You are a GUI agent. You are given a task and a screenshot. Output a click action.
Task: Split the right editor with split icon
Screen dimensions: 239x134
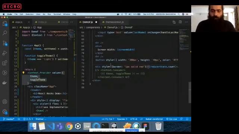(180, 22)
